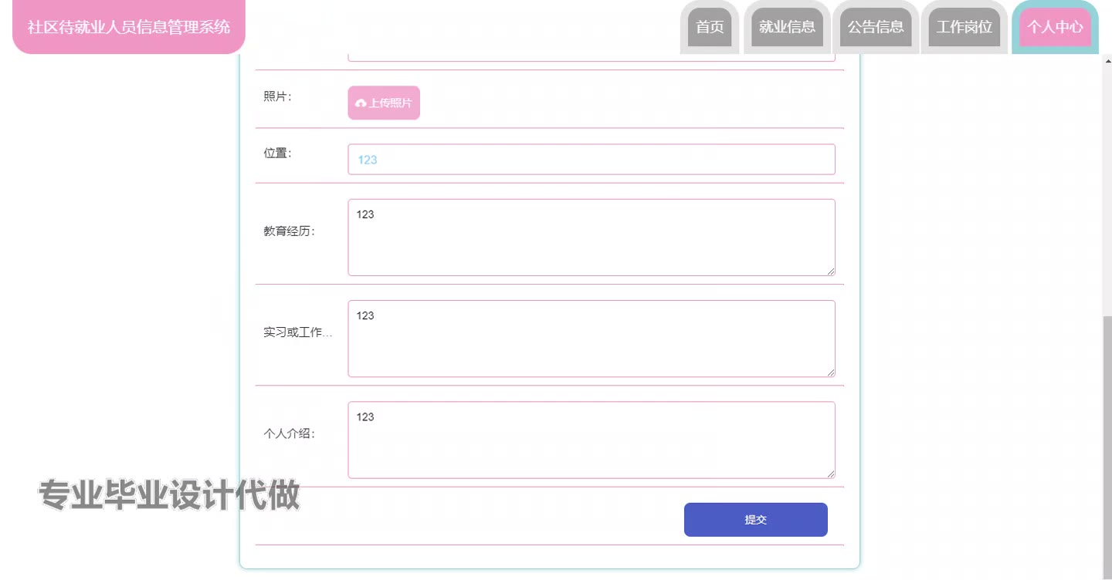Focus the 位置 input field

tap(591, 160)
